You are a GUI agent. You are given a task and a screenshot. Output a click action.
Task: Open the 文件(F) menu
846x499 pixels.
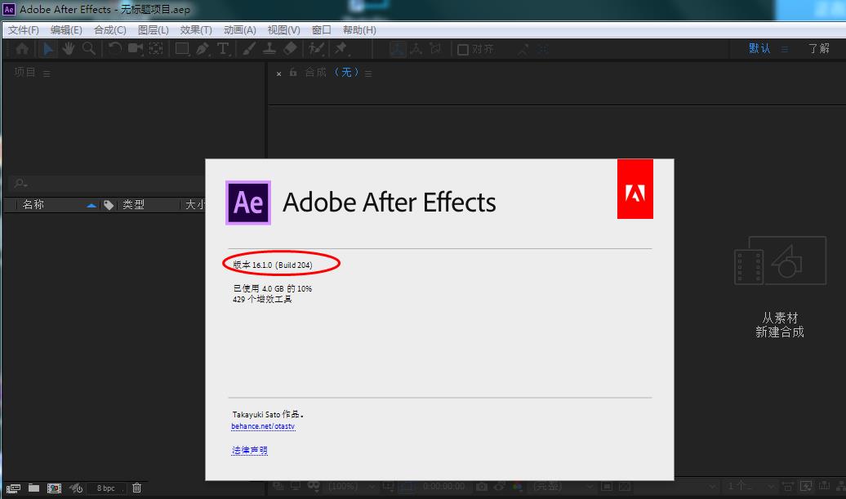click(x=23, y=30)
